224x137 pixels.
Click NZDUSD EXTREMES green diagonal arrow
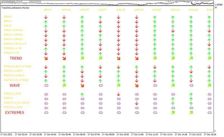tap(173, 113)
